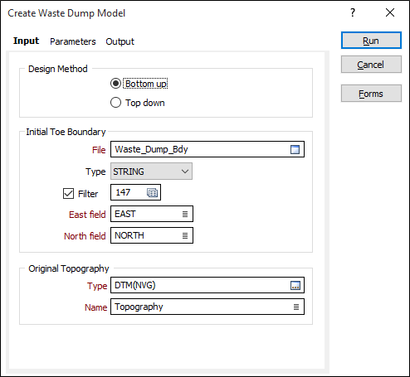
Task: Select the Bottom up radio button
Action: [115, 84]
